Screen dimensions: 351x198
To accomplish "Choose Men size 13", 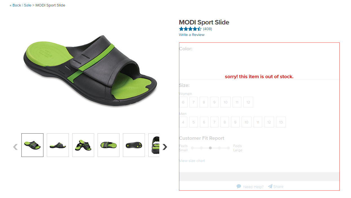I will click(281, 122).
